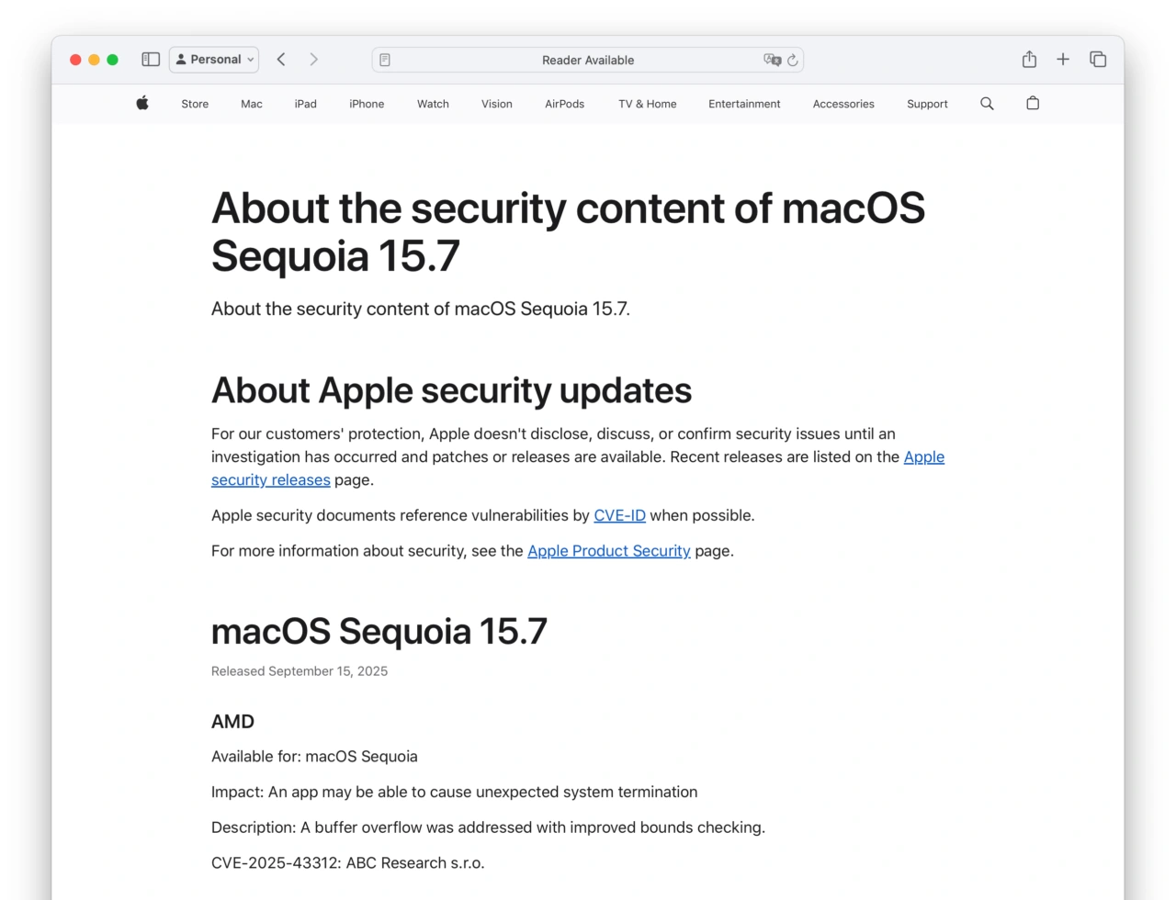Click inside the Safari address bar
Image resolution: width=1176 pixels, height=900 pixels.
[588, 60]
